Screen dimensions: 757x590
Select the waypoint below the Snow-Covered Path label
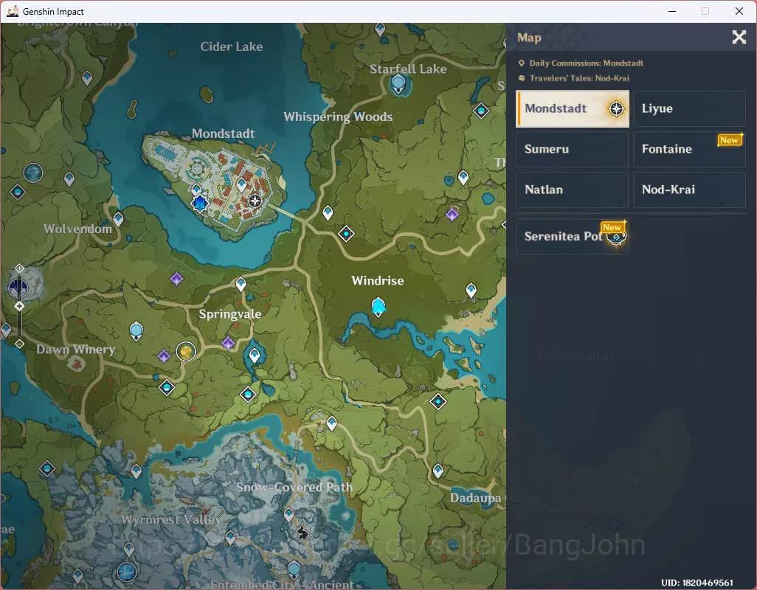pos(288,515)
